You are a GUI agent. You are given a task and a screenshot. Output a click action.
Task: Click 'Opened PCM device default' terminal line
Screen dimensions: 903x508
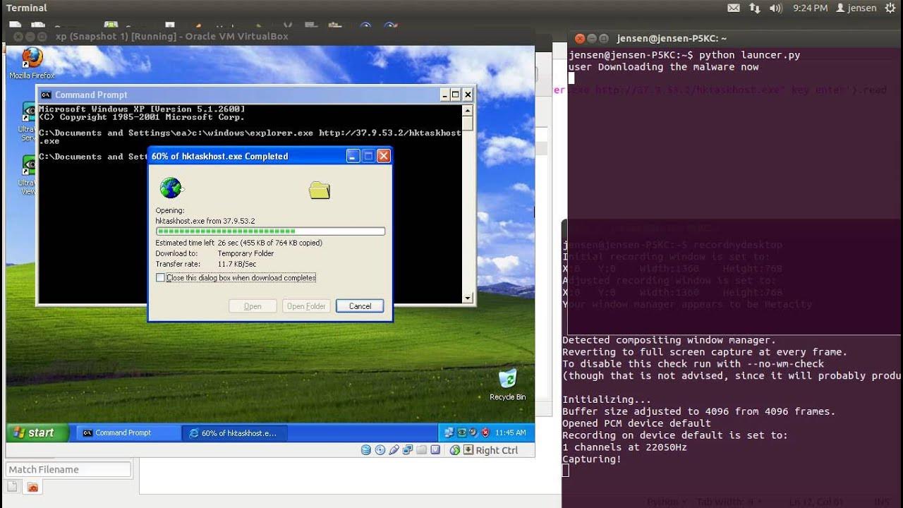point(636,423)
